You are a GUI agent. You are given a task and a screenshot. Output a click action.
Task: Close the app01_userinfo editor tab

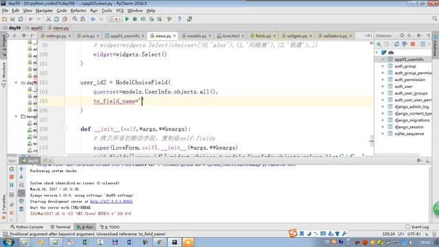(143, 36)
